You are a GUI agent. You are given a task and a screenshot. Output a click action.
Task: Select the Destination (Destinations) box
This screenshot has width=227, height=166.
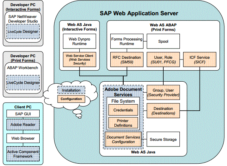point(163,111)
